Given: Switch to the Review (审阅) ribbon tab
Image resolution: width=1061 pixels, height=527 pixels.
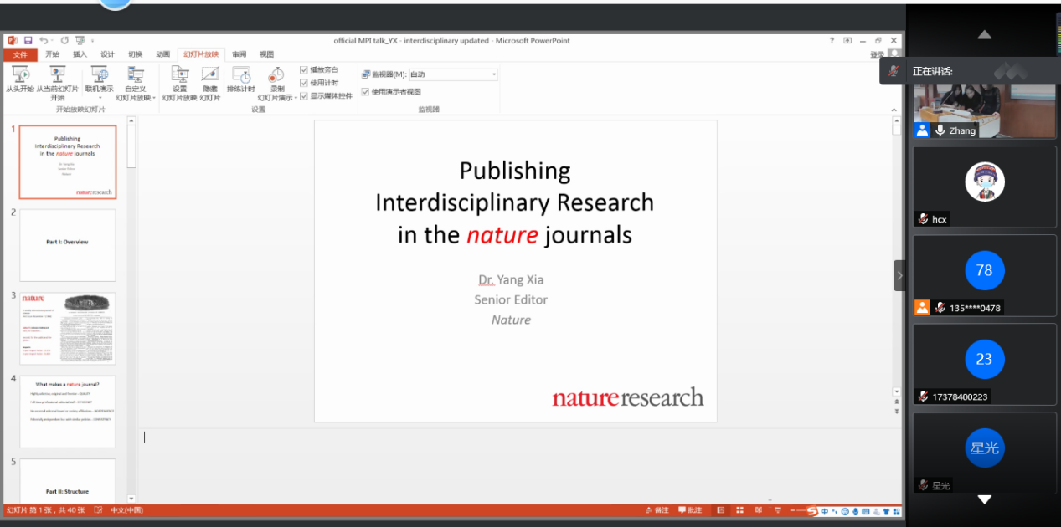Looking at the screenshot, I should coord(239,54).
